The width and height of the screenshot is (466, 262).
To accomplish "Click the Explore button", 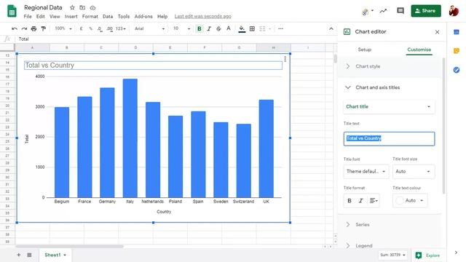I will [428, 255].
